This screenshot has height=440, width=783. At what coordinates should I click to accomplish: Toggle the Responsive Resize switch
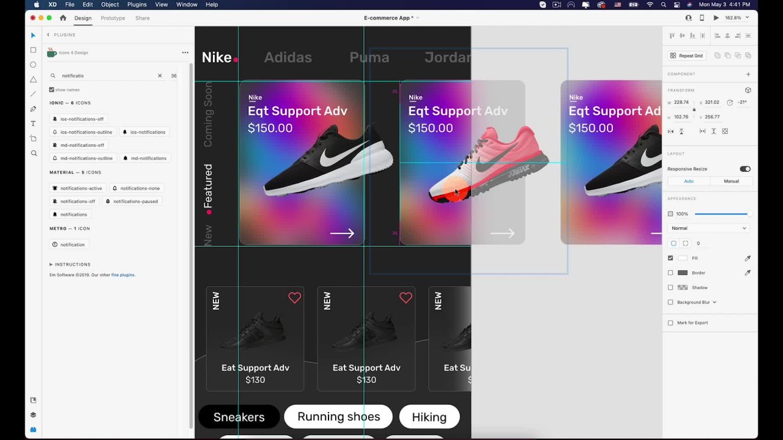pos(744,169)
